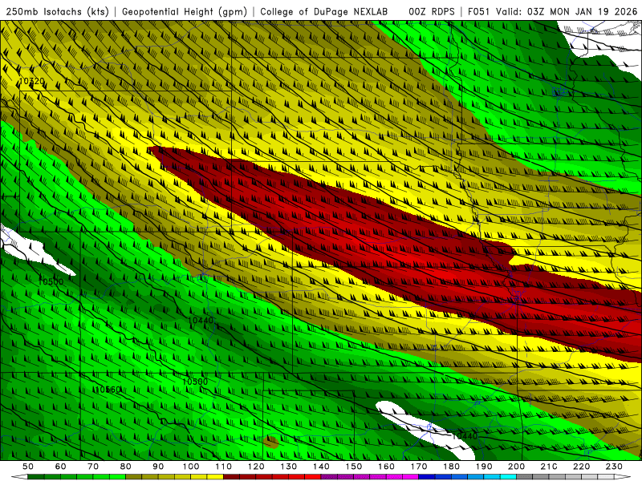Click the small brown isotach spot near the map's bottom edge
The width and height of the screenshot is (642, 481).
[271, 443]
